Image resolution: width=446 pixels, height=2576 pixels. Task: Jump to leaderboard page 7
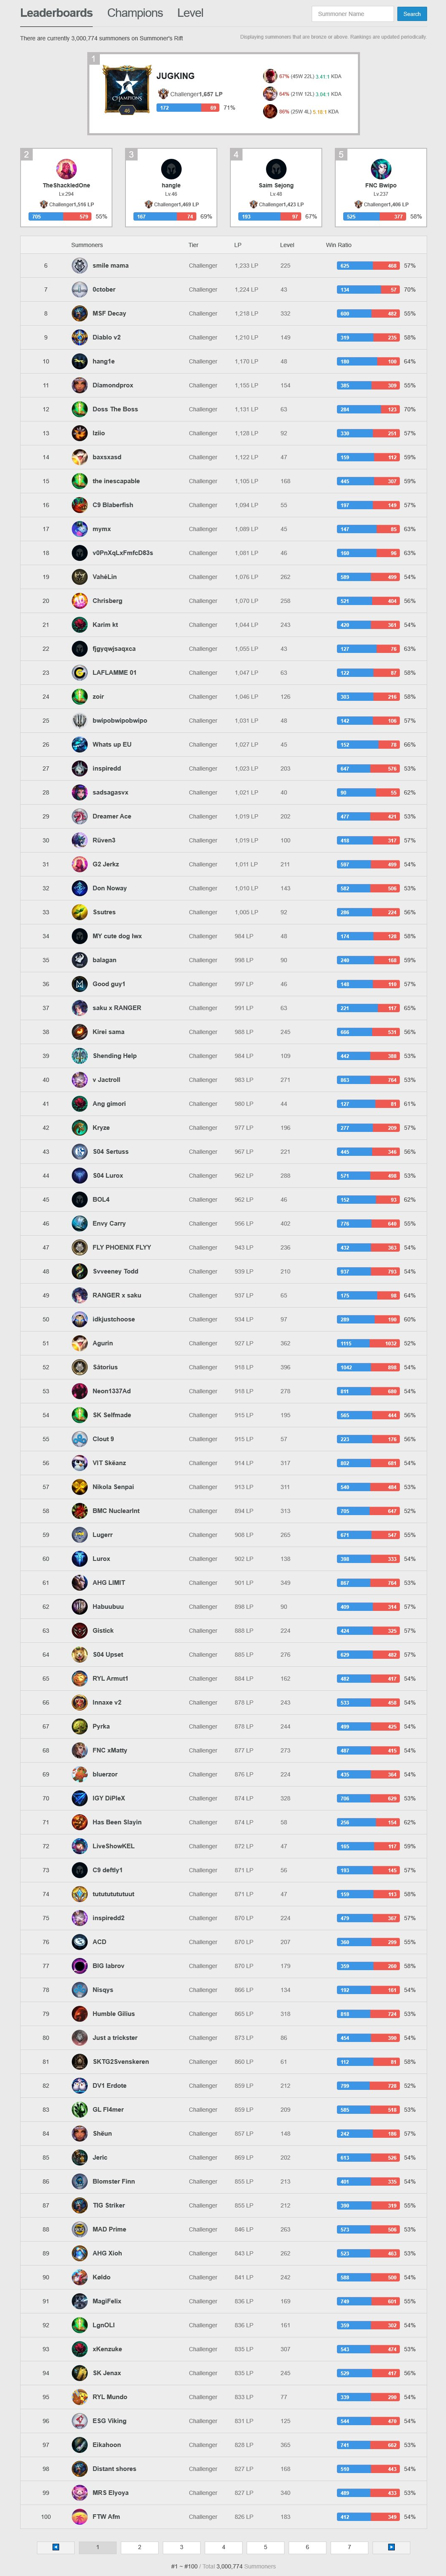(349, 2547)
